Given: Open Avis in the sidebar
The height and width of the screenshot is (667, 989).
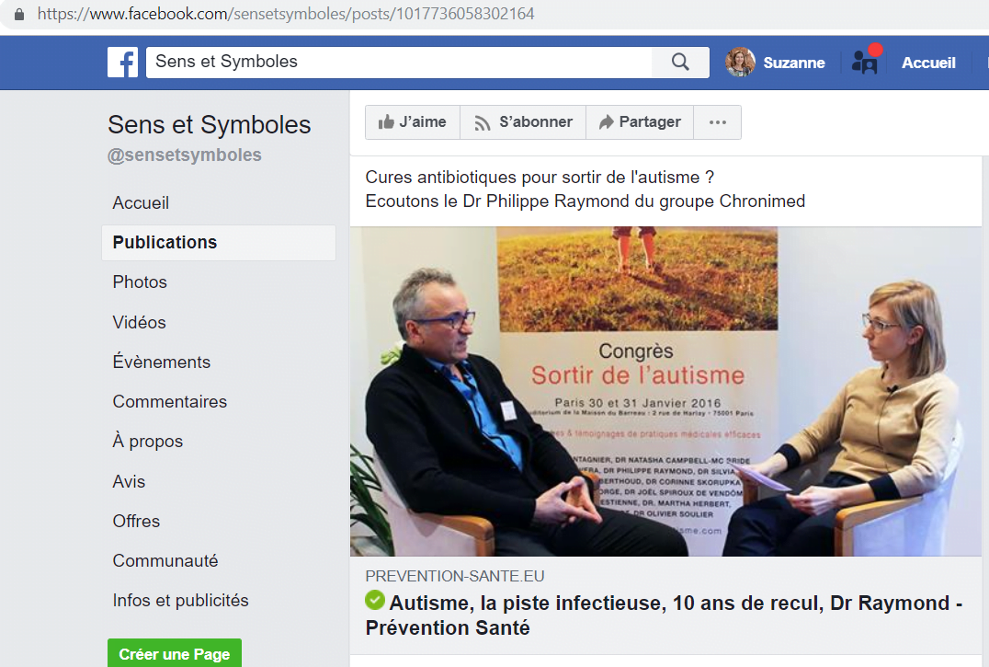Looking at the screenshot, I should (x=129, y=481).
